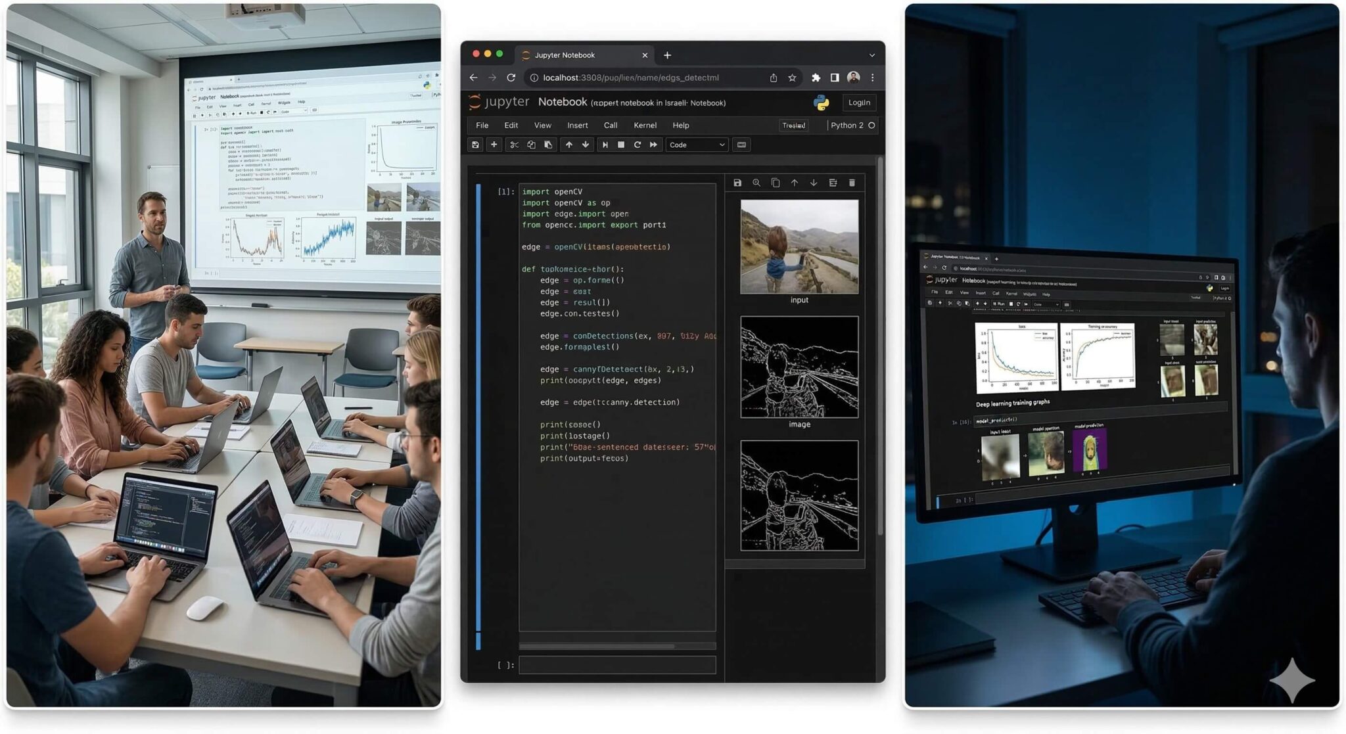Cut selected cell with scissors icon
This screenshot has height=734, width=1346.
[514, 145]
